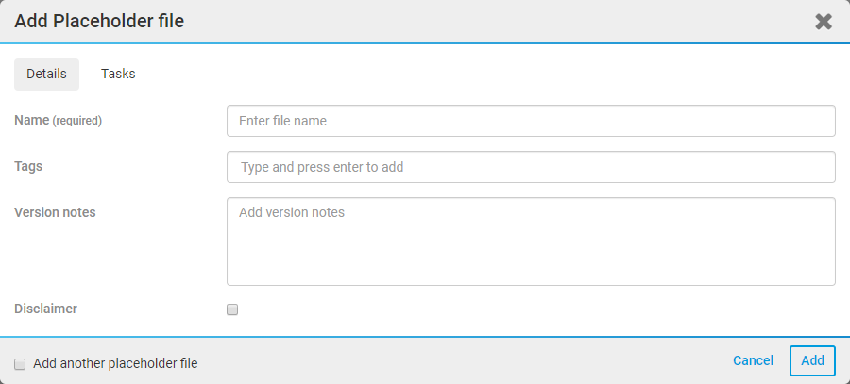Click the 'Add Placeholder file' dialog title
Image resolution: width=850 pixels, height=384 pixels.
[x=98, y=21]
